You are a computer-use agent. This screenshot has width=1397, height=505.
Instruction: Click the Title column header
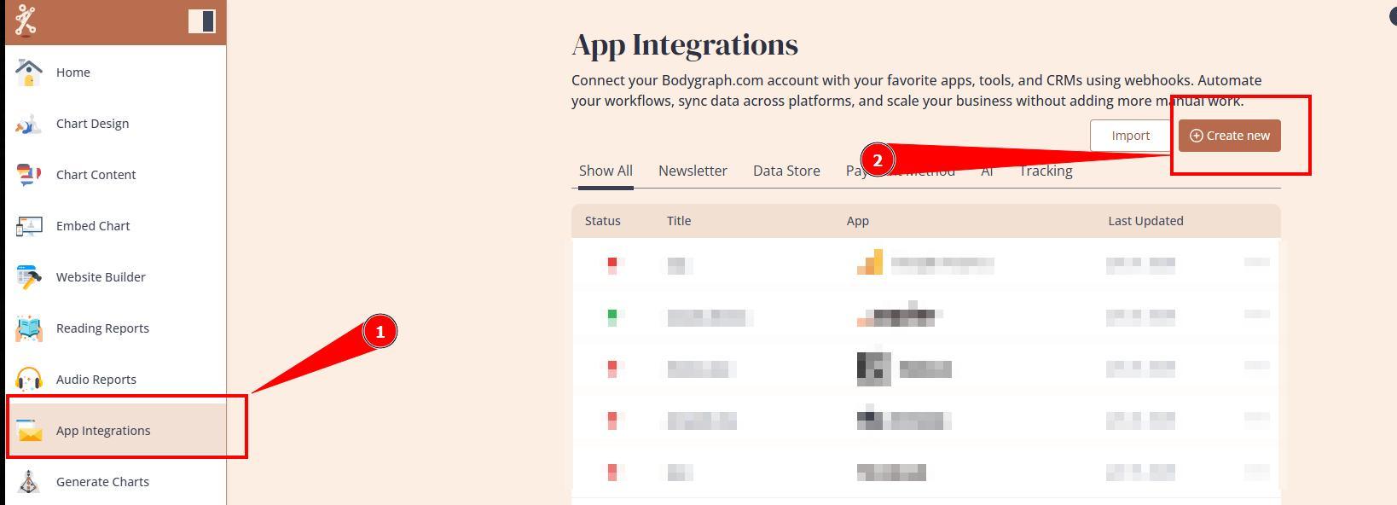[679, 221]
